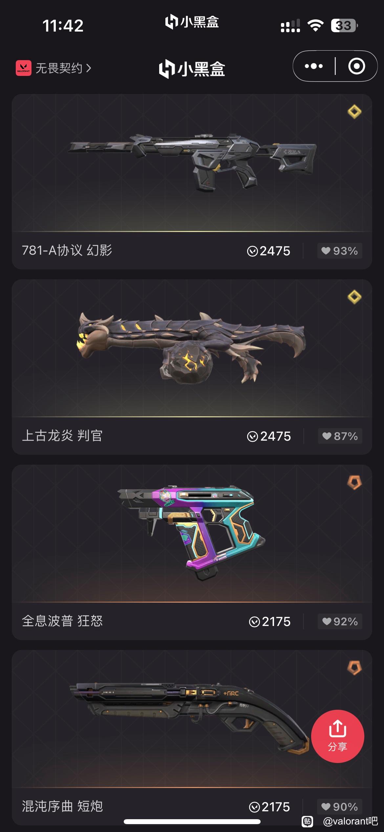Close mini-program via the circle target icon
This screenshot has width=384, height=832.
point(356,66)
